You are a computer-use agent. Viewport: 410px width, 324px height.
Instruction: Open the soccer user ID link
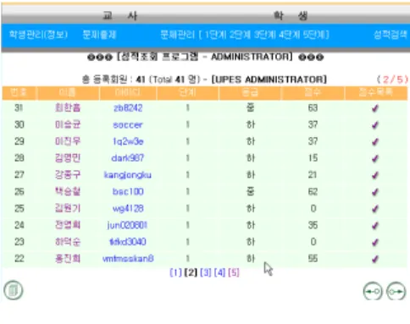coord(128,124)
